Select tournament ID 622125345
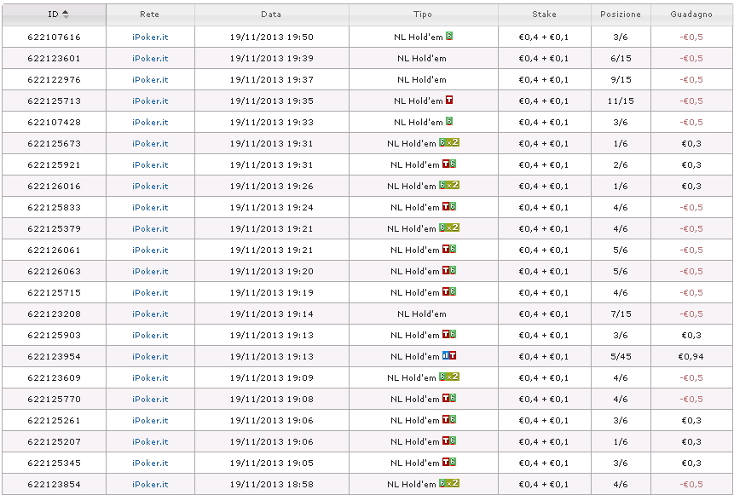This screenshot has height=495, width=734. [55, 463]
